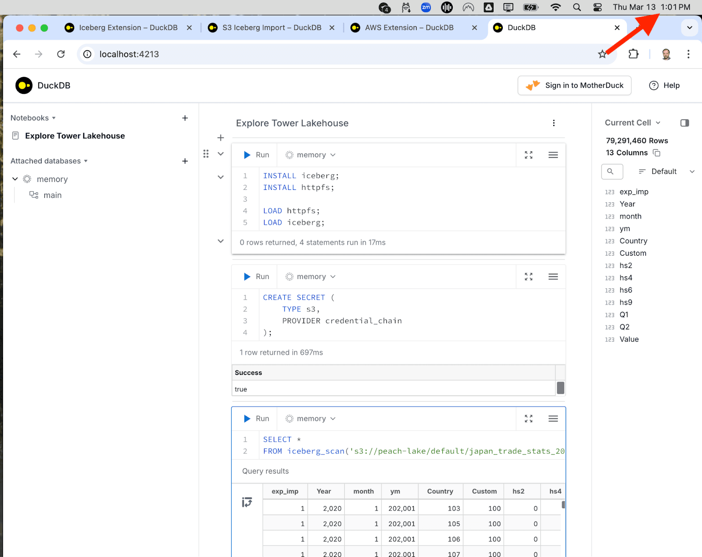
Task: Open the battery status menu
Action: [531, 7]
